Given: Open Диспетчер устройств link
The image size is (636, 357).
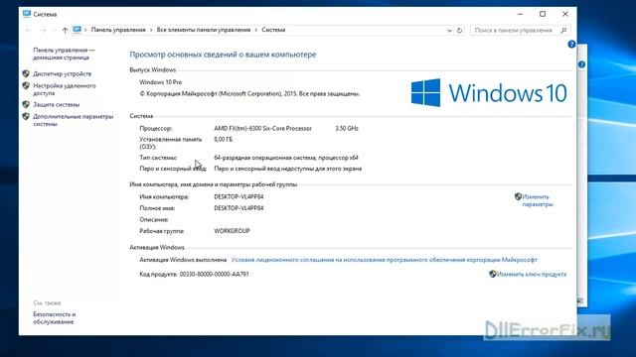Looking at the screenshot, I should 62,73.
